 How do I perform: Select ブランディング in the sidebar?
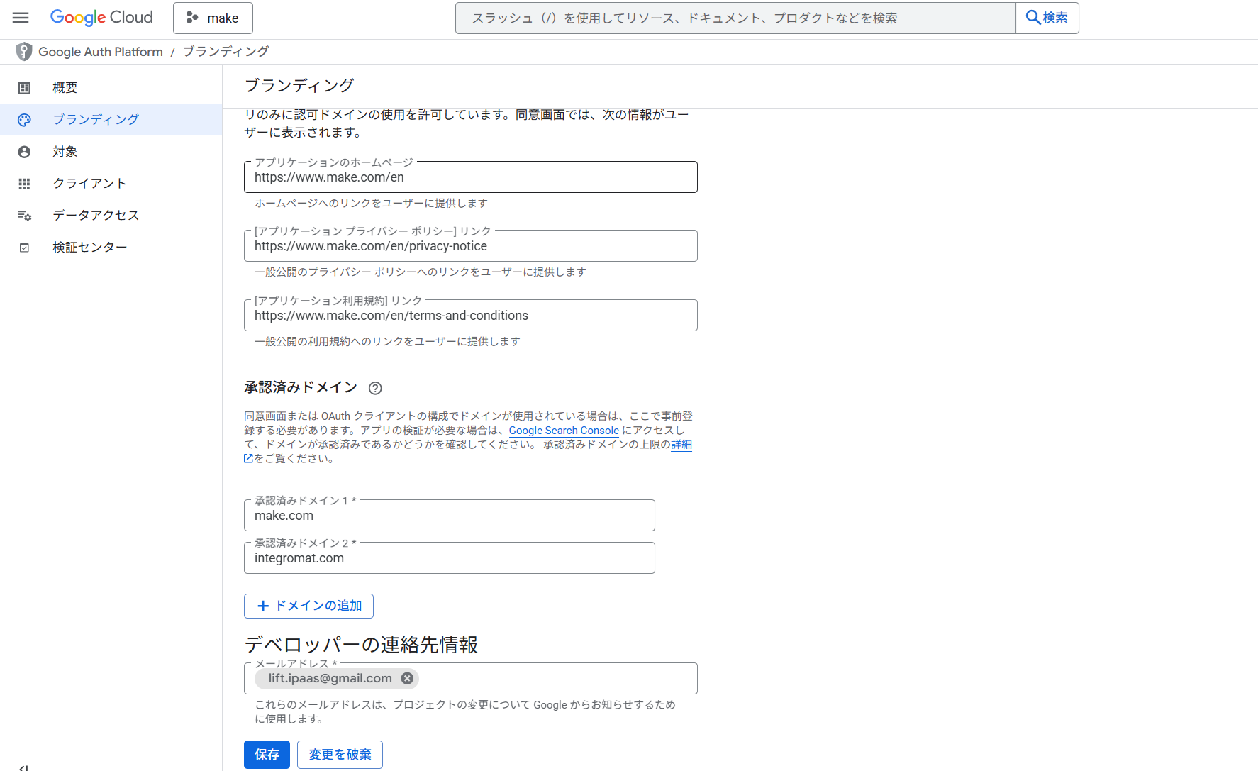point(111,120)
